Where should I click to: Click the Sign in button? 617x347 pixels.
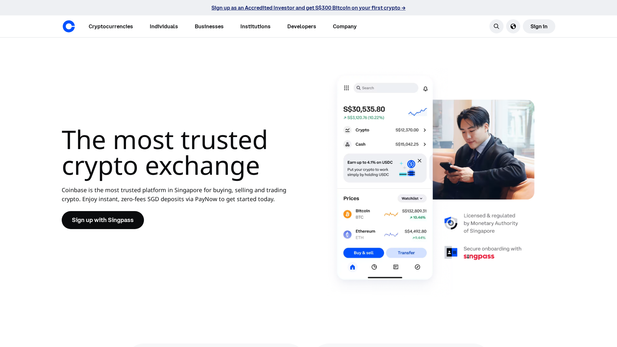click(x=539, y=26)
